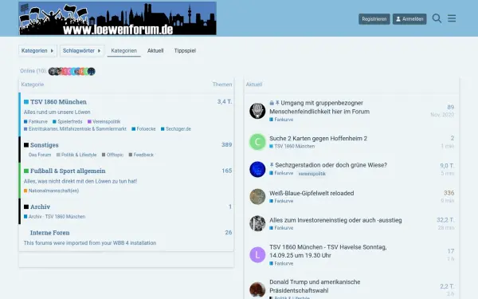Open purple L avatar of Havelse topic

point(257,255)
